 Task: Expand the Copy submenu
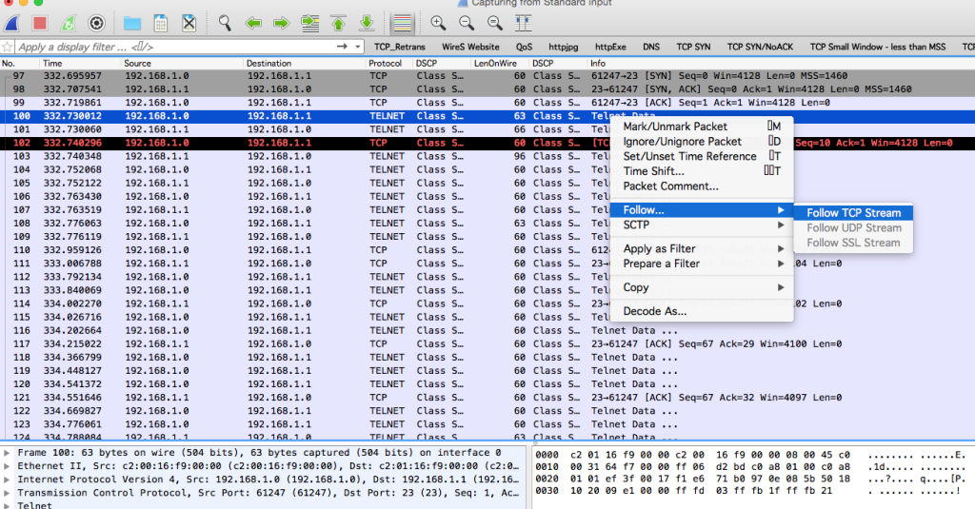click(x=702, y=287)
